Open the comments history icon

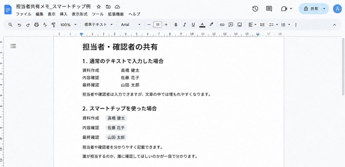[269, 9]
